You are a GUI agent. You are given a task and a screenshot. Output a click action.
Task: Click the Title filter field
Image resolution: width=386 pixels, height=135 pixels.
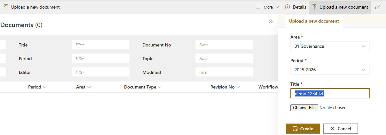pyautogui.click(x=101, y=45)
